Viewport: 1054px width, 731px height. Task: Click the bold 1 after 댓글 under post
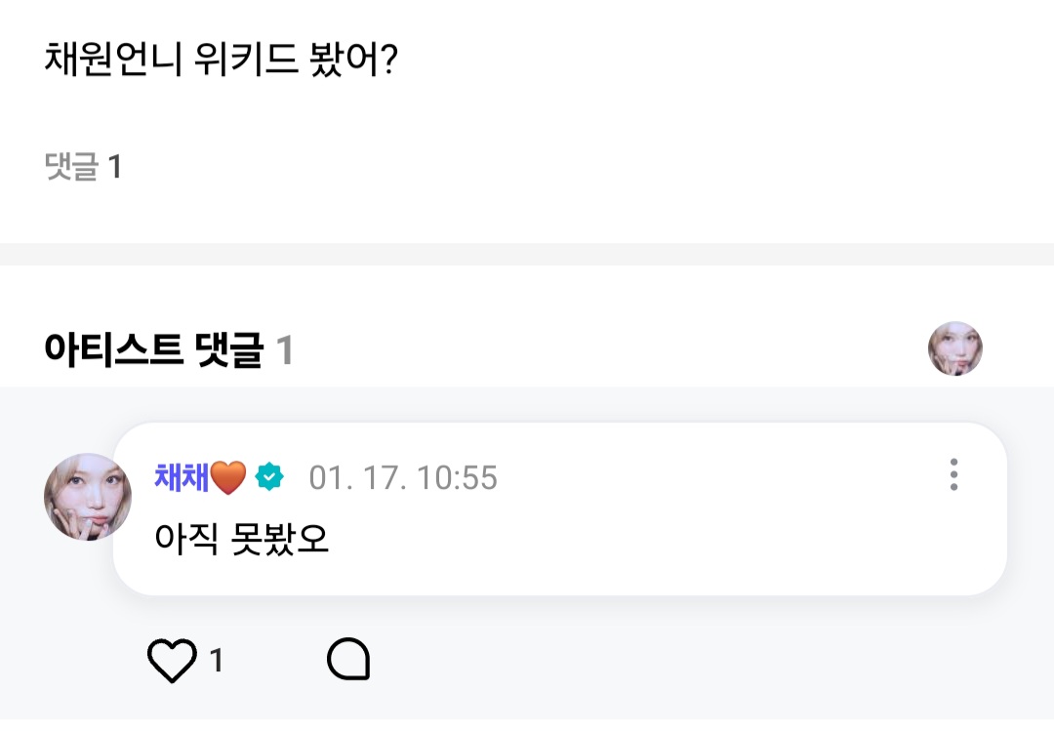tap(114, 167)
